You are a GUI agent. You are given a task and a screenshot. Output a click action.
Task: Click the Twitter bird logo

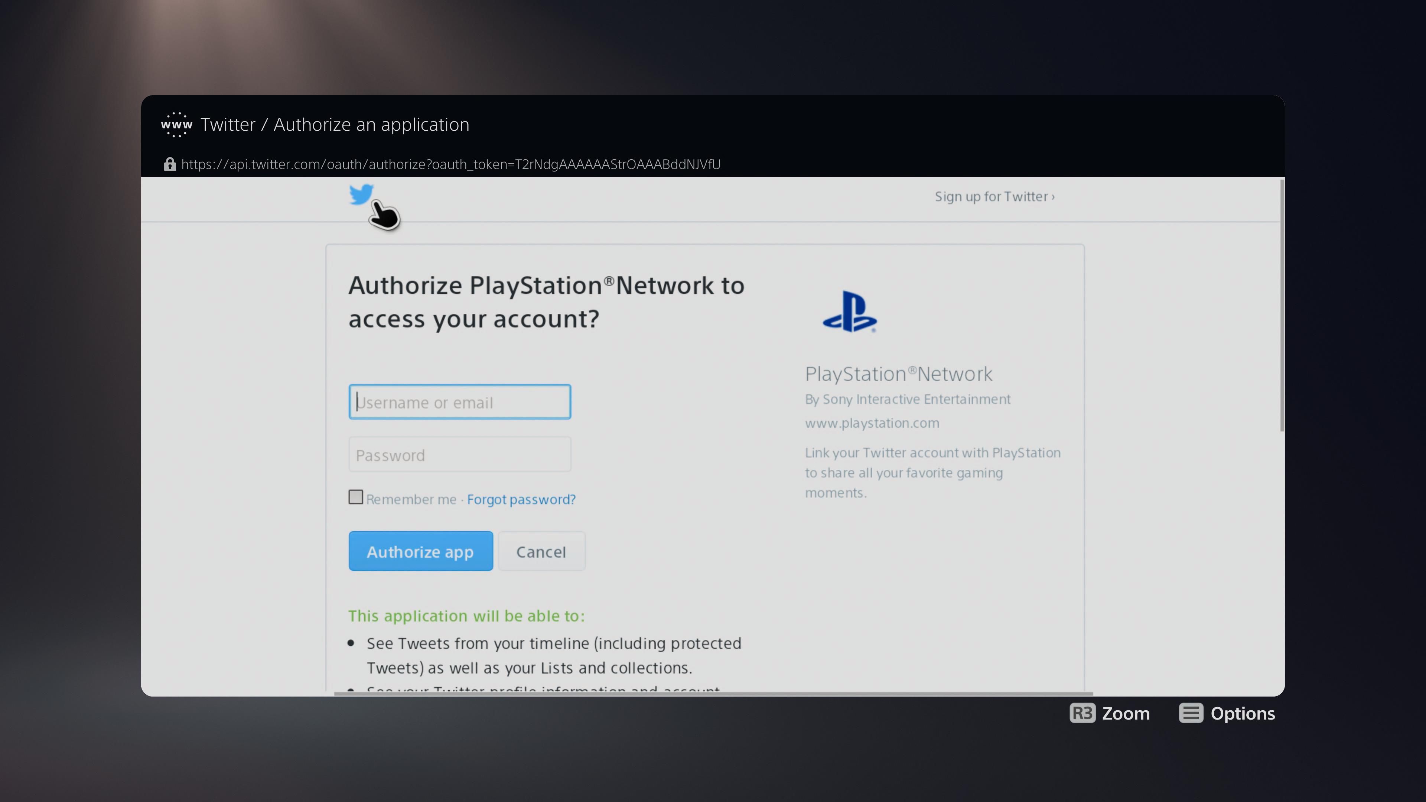[x=361, y=195]
